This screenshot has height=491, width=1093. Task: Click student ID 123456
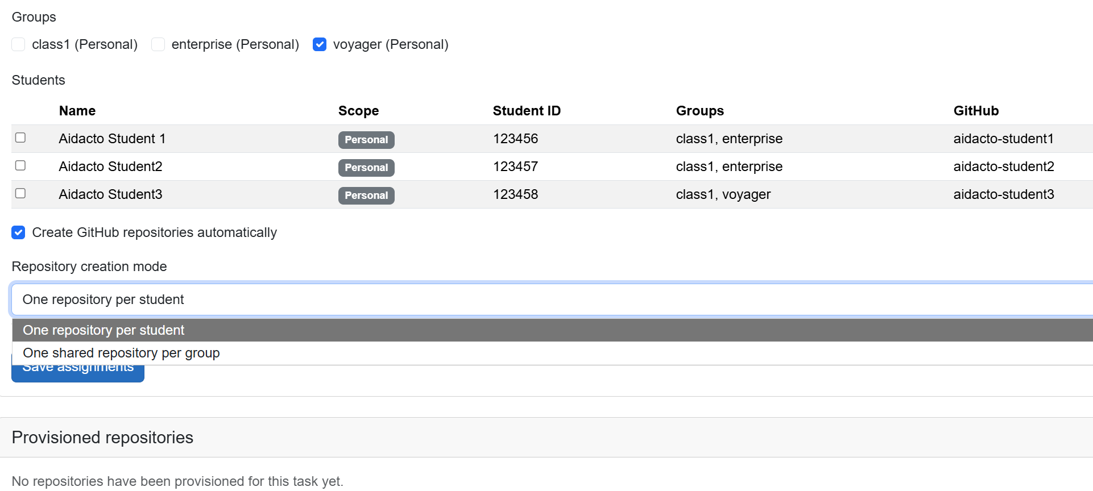tap(515, 139)
